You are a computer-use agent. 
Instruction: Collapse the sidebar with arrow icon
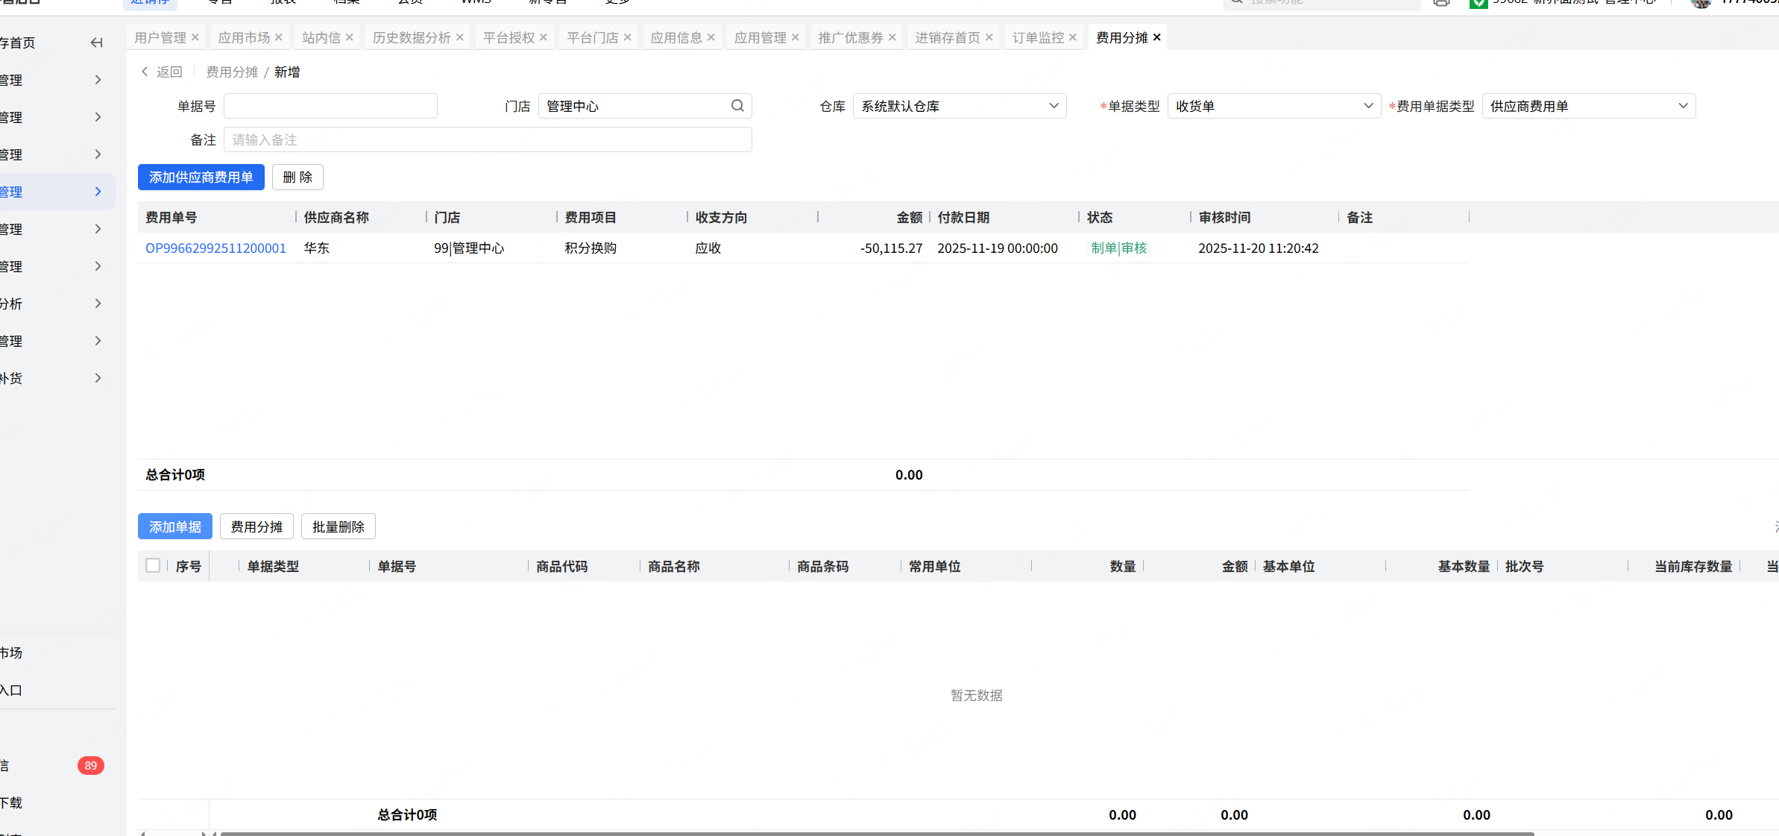[x=96, y=43]
